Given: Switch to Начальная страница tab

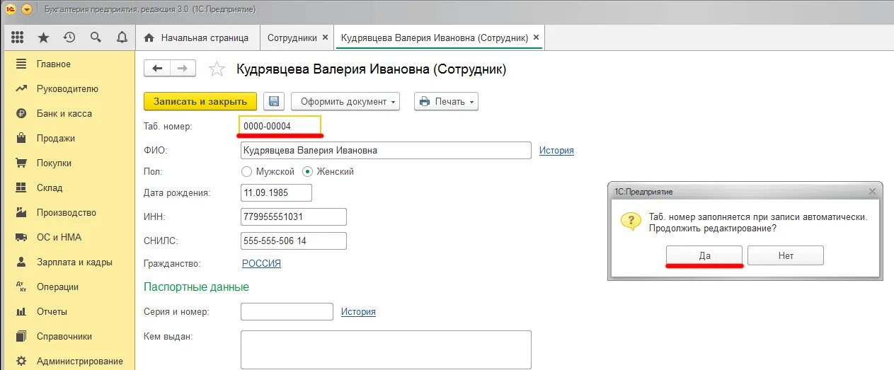Looking at the screenshot, I should [x=197, y=37].
